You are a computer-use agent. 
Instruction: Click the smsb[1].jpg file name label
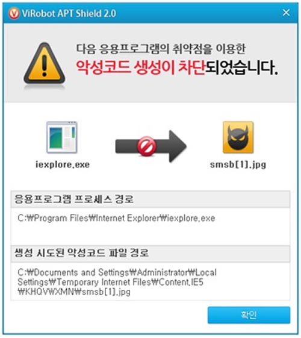238,165
